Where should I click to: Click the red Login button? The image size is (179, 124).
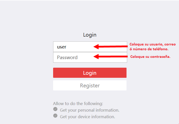(90, 73)
